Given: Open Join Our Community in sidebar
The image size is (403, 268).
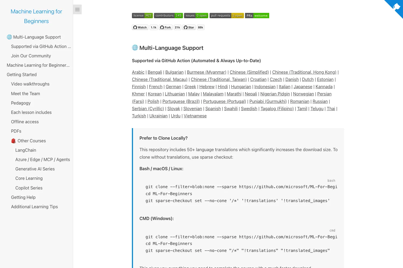Looking at the screenshot, I should pos(31,56).
